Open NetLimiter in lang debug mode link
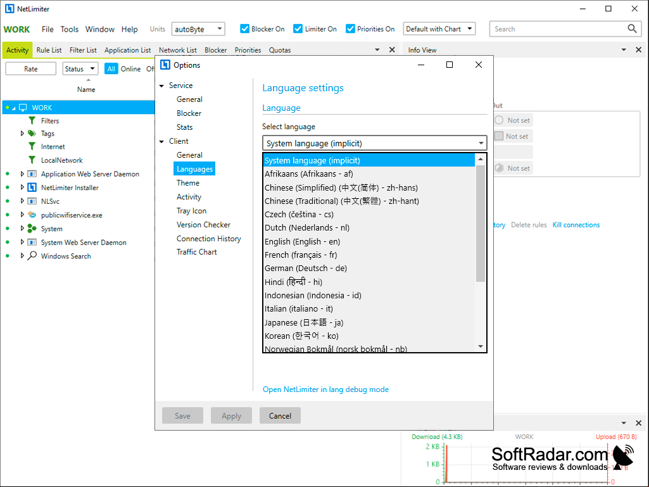649x487 pixels. 325,389
